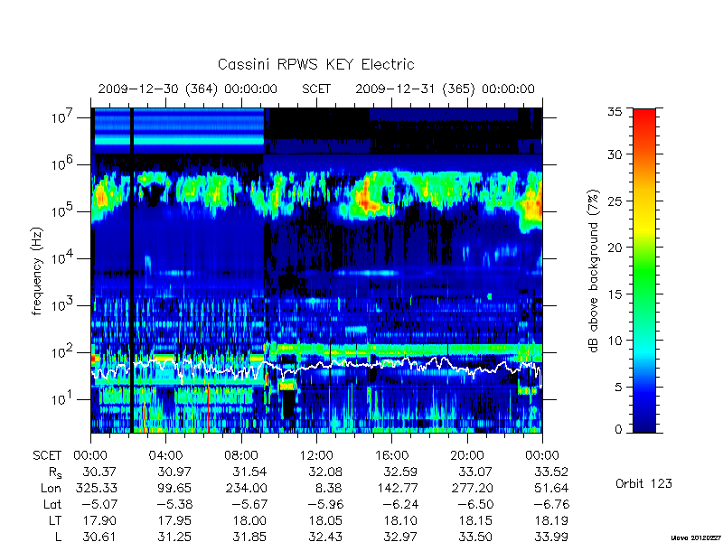The image size is (723, 542).
Task: Click the '20:00' SCET time label
Action: (x=467, y=456)
